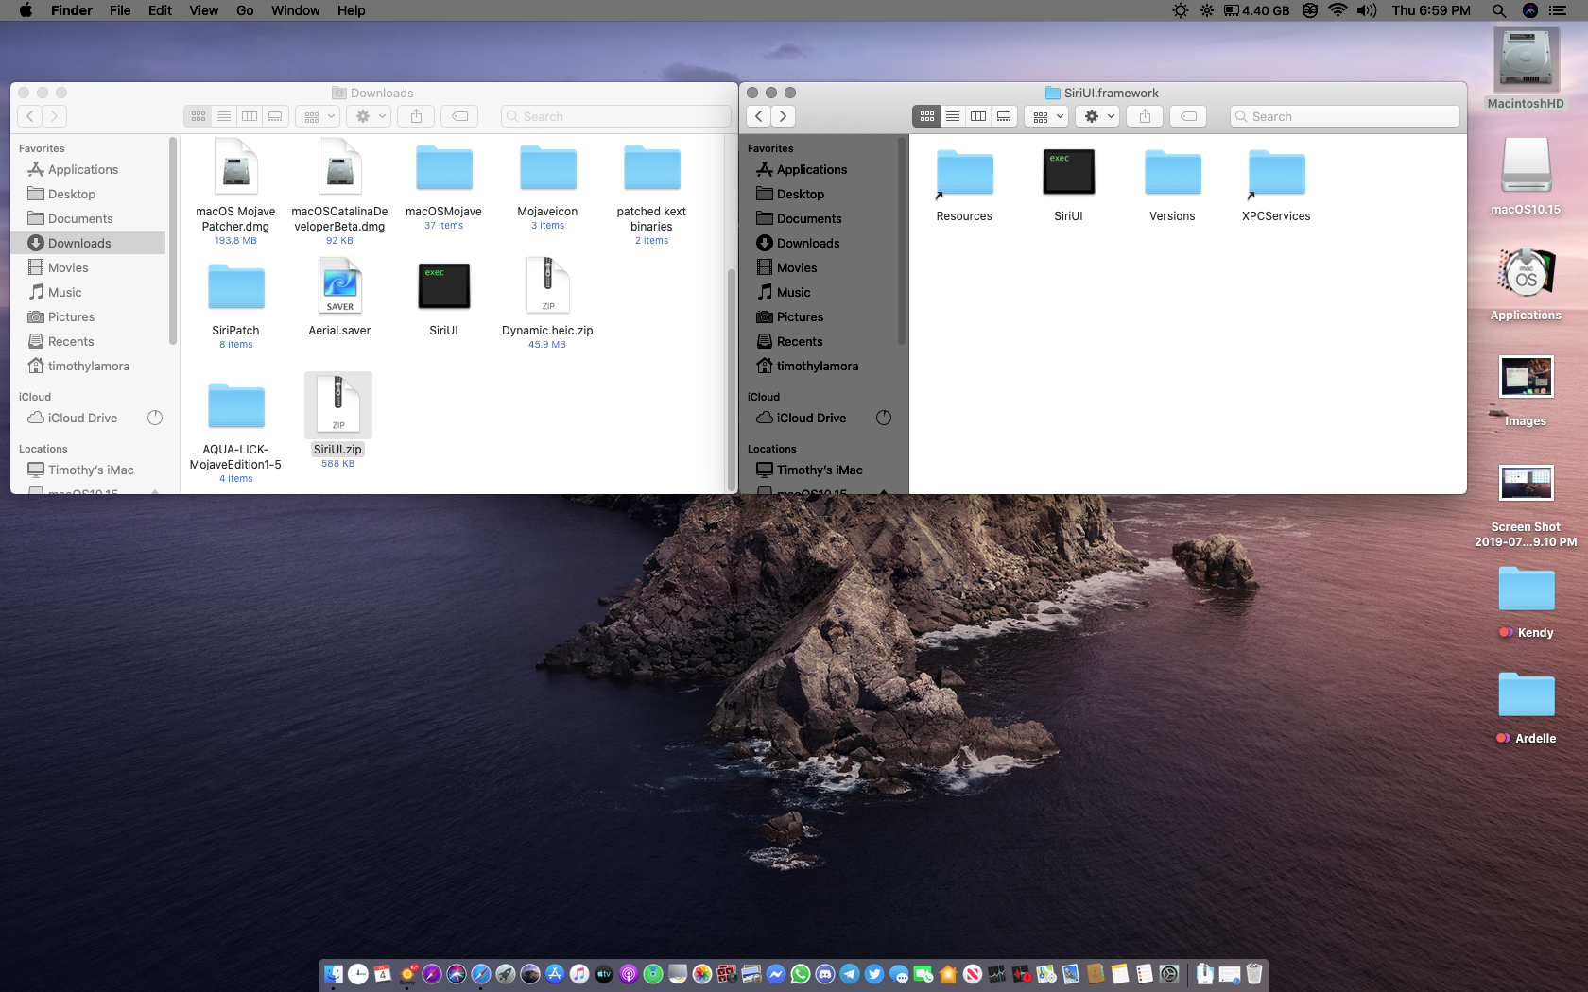Switch to gallery view in SiriUI.framework window
1588x992 pixels.
point(1004,116)
